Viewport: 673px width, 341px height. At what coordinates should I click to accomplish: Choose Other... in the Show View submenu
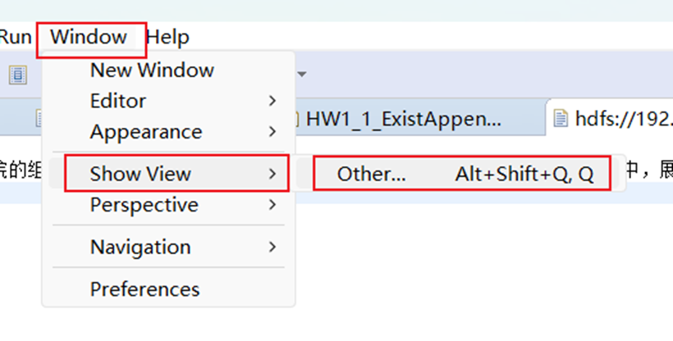point(461,173)
